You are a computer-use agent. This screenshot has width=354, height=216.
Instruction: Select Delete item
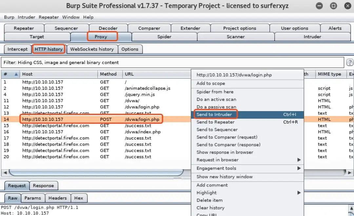pos(247,200)
